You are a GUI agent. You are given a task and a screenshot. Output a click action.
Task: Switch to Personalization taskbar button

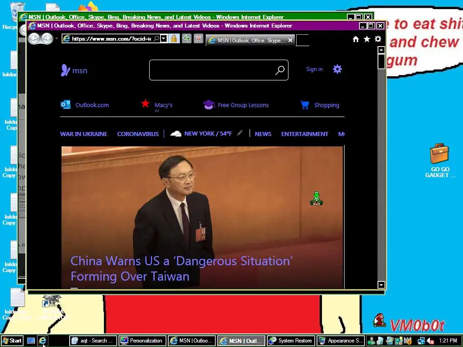coord(142,341)
